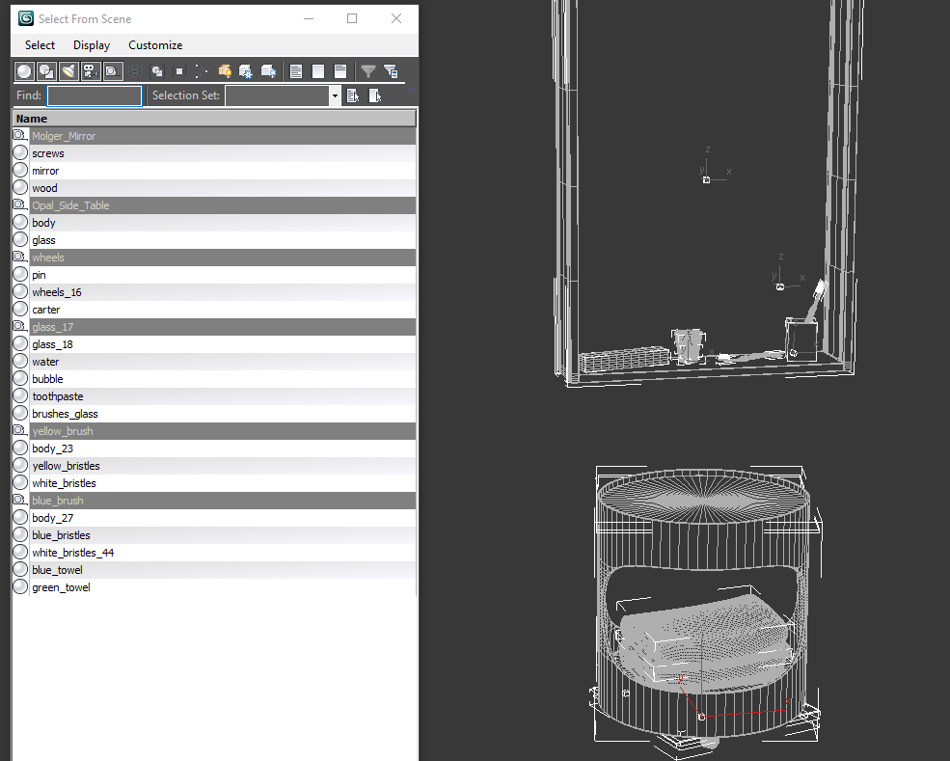Open the Selection Set dropdown arrow

(x=335, y=95)
